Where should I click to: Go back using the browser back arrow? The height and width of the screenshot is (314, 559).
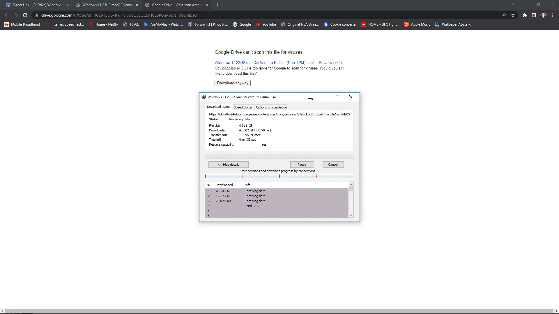[6, 15]
